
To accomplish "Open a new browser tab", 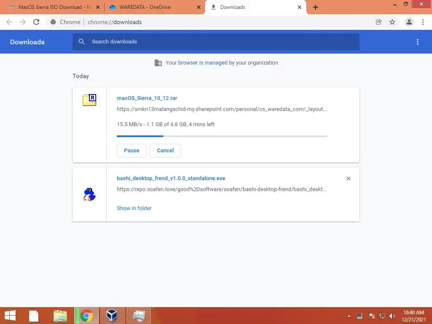I will pos(316,7).
